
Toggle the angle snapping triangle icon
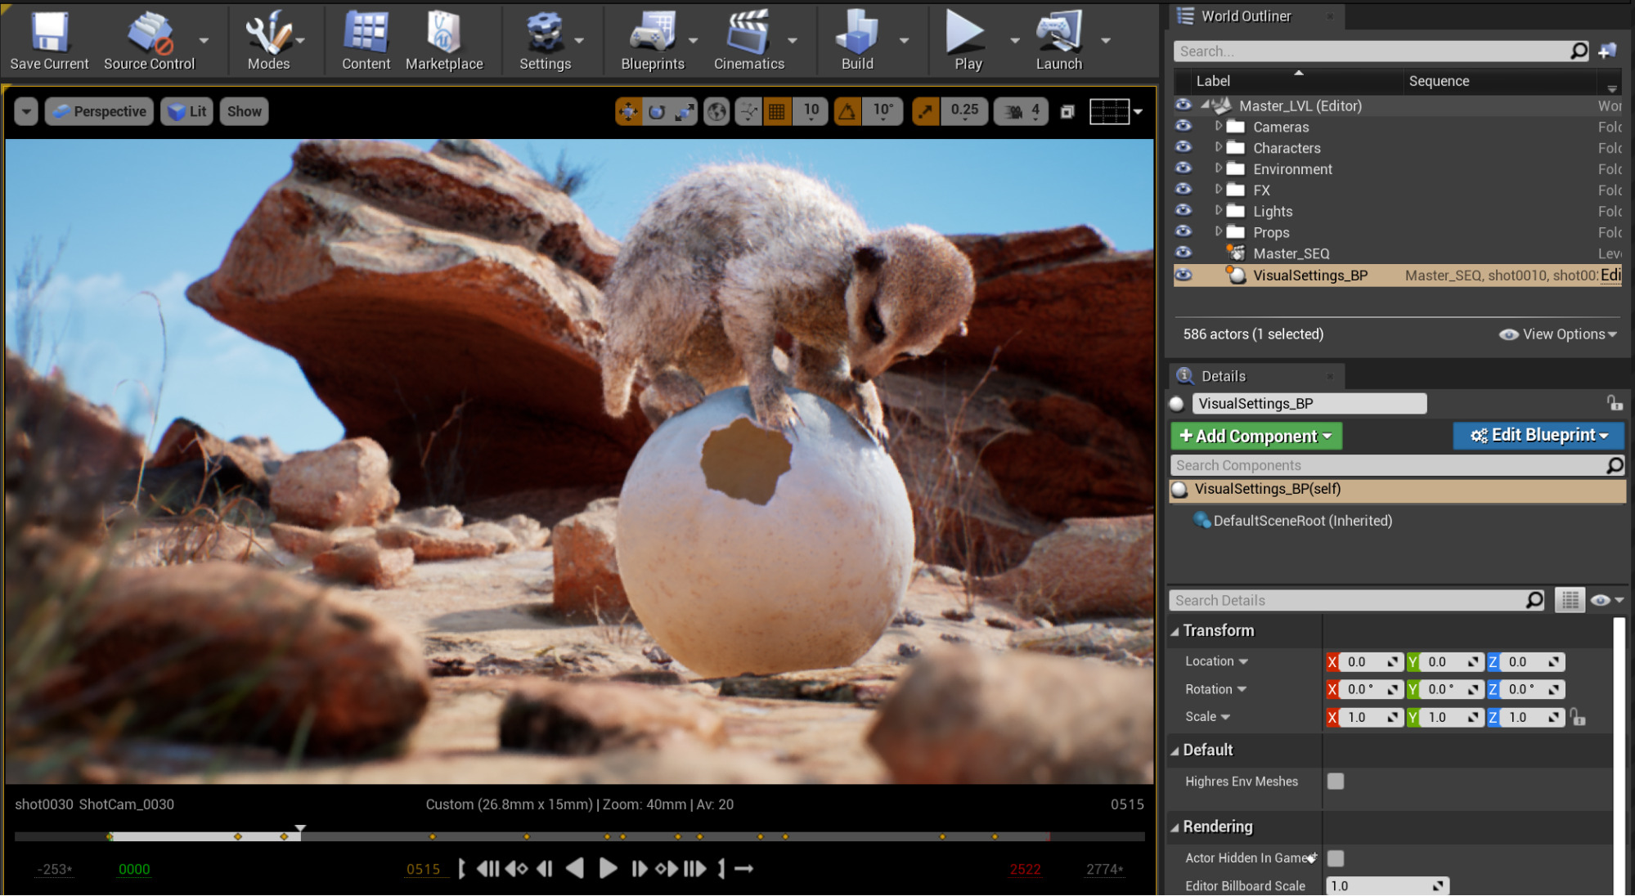(x=847, y=111)
